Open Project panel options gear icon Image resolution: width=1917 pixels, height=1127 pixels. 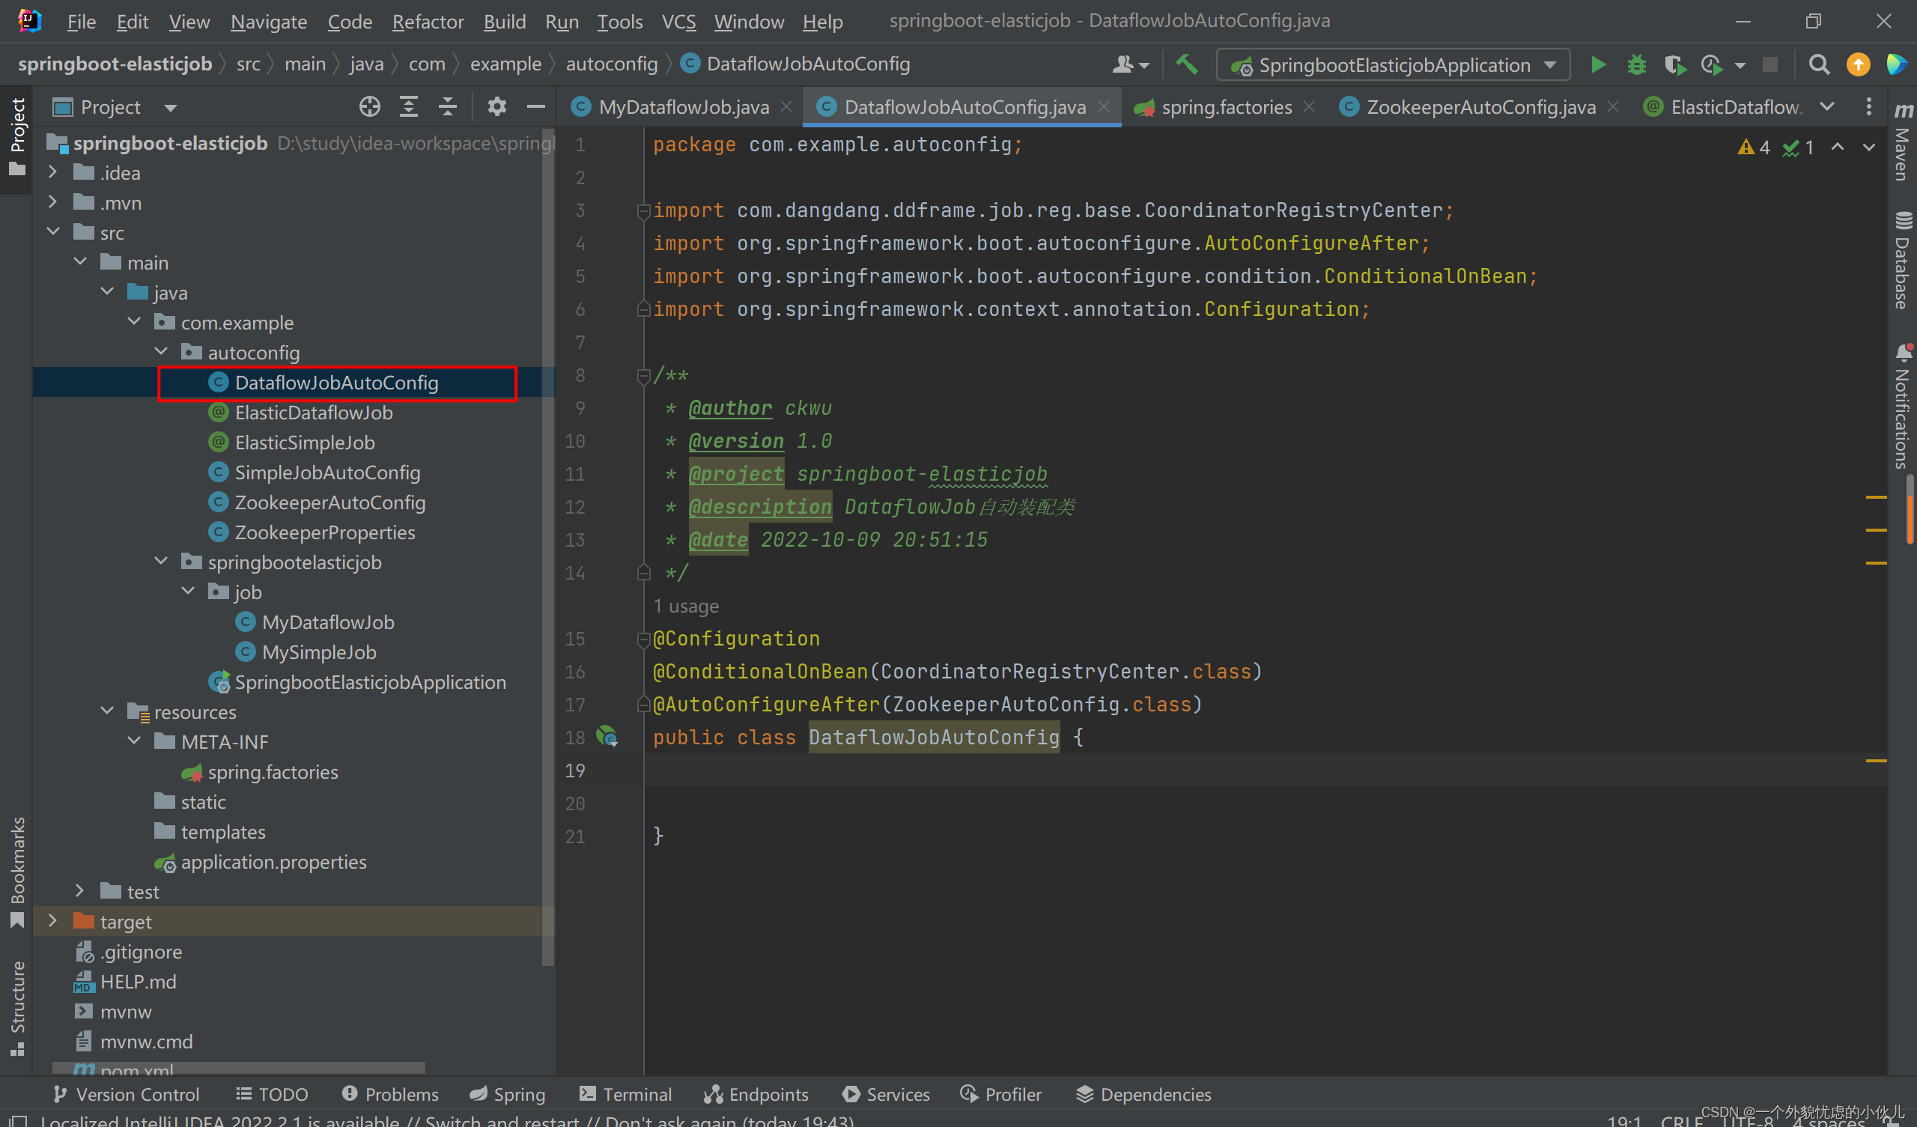tap(497, 106)
